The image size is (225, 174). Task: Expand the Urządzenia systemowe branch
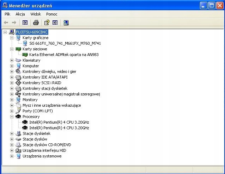[12, 156]
